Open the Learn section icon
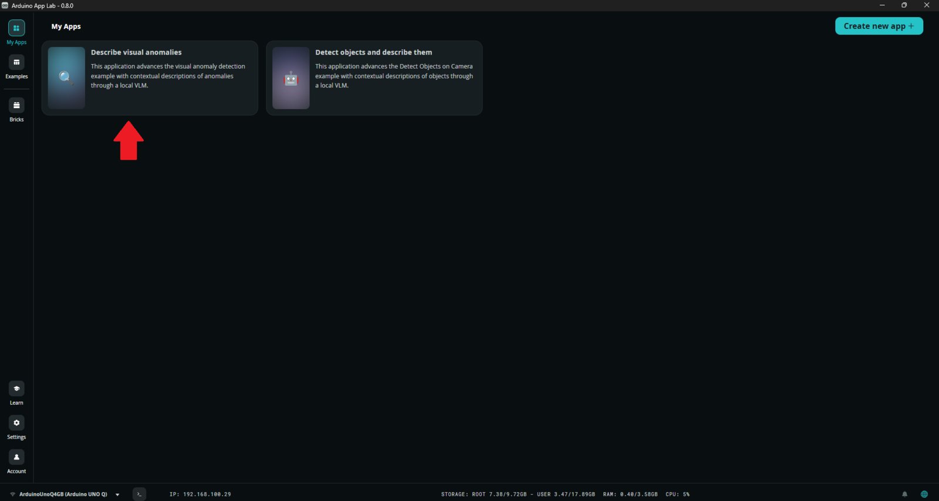Viewport: 939px width, 501px height. pos(16,388)
